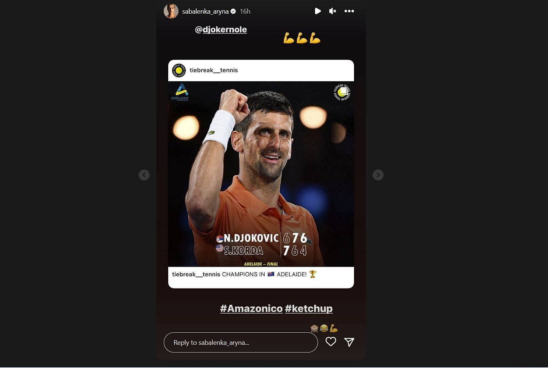Open the #Amazonico hashtag
Viewport: 548px width, 368px height.
pyautogui.click(x=251, y=308)
